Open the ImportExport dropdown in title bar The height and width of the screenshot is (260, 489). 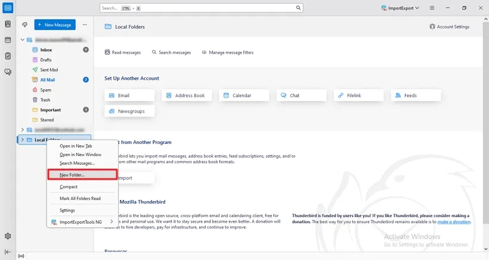point(400,8)
